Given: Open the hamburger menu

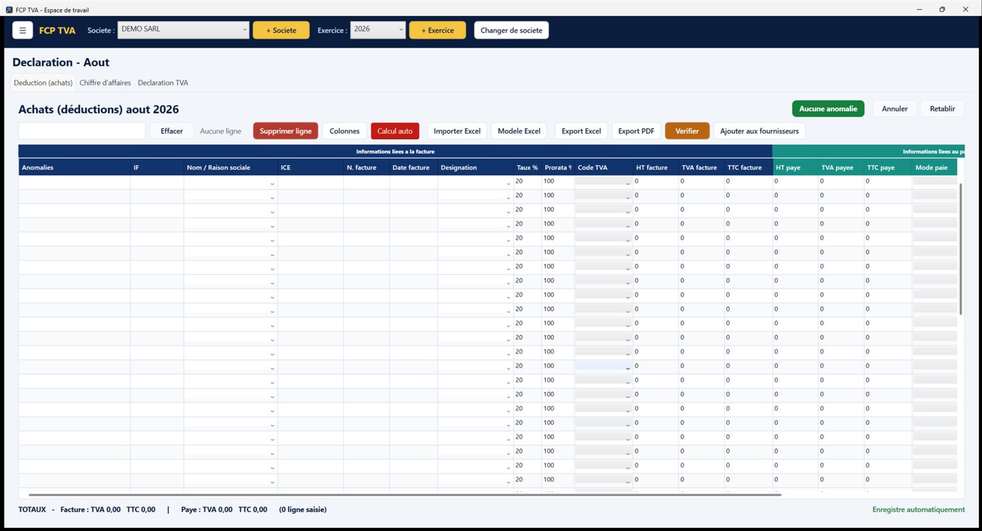Looking at the screenshot, I should pos(22,30).
